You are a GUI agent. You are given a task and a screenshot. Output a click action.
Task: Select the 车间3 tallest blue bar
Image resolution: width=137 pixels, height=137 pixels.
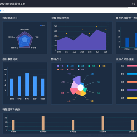(27, 84)
